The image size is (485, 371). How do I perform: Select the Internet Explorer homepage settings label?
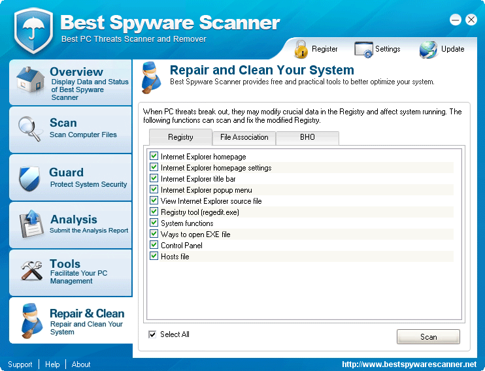[x=216, y=168]
